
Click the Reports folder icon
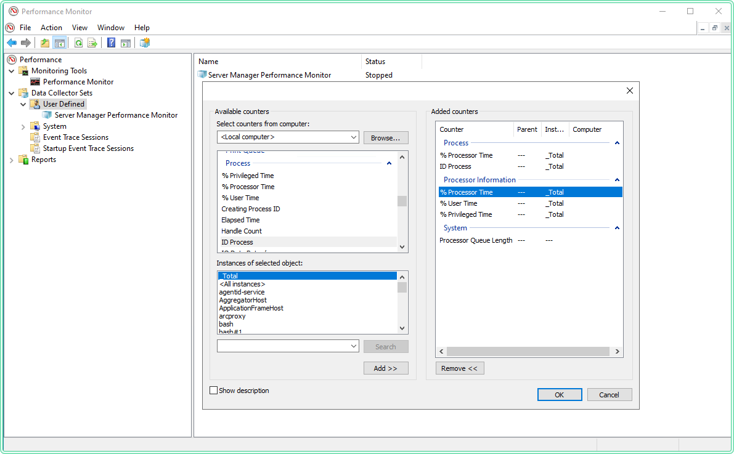(23, 160)
